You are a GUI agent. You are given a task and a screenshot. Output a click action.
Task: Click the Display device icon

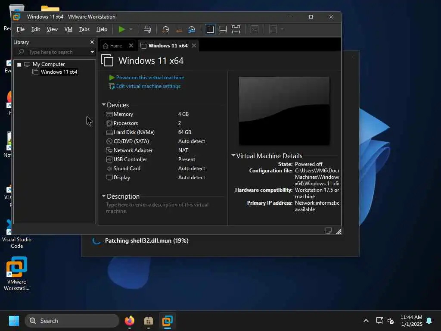(x=109, y=178)
